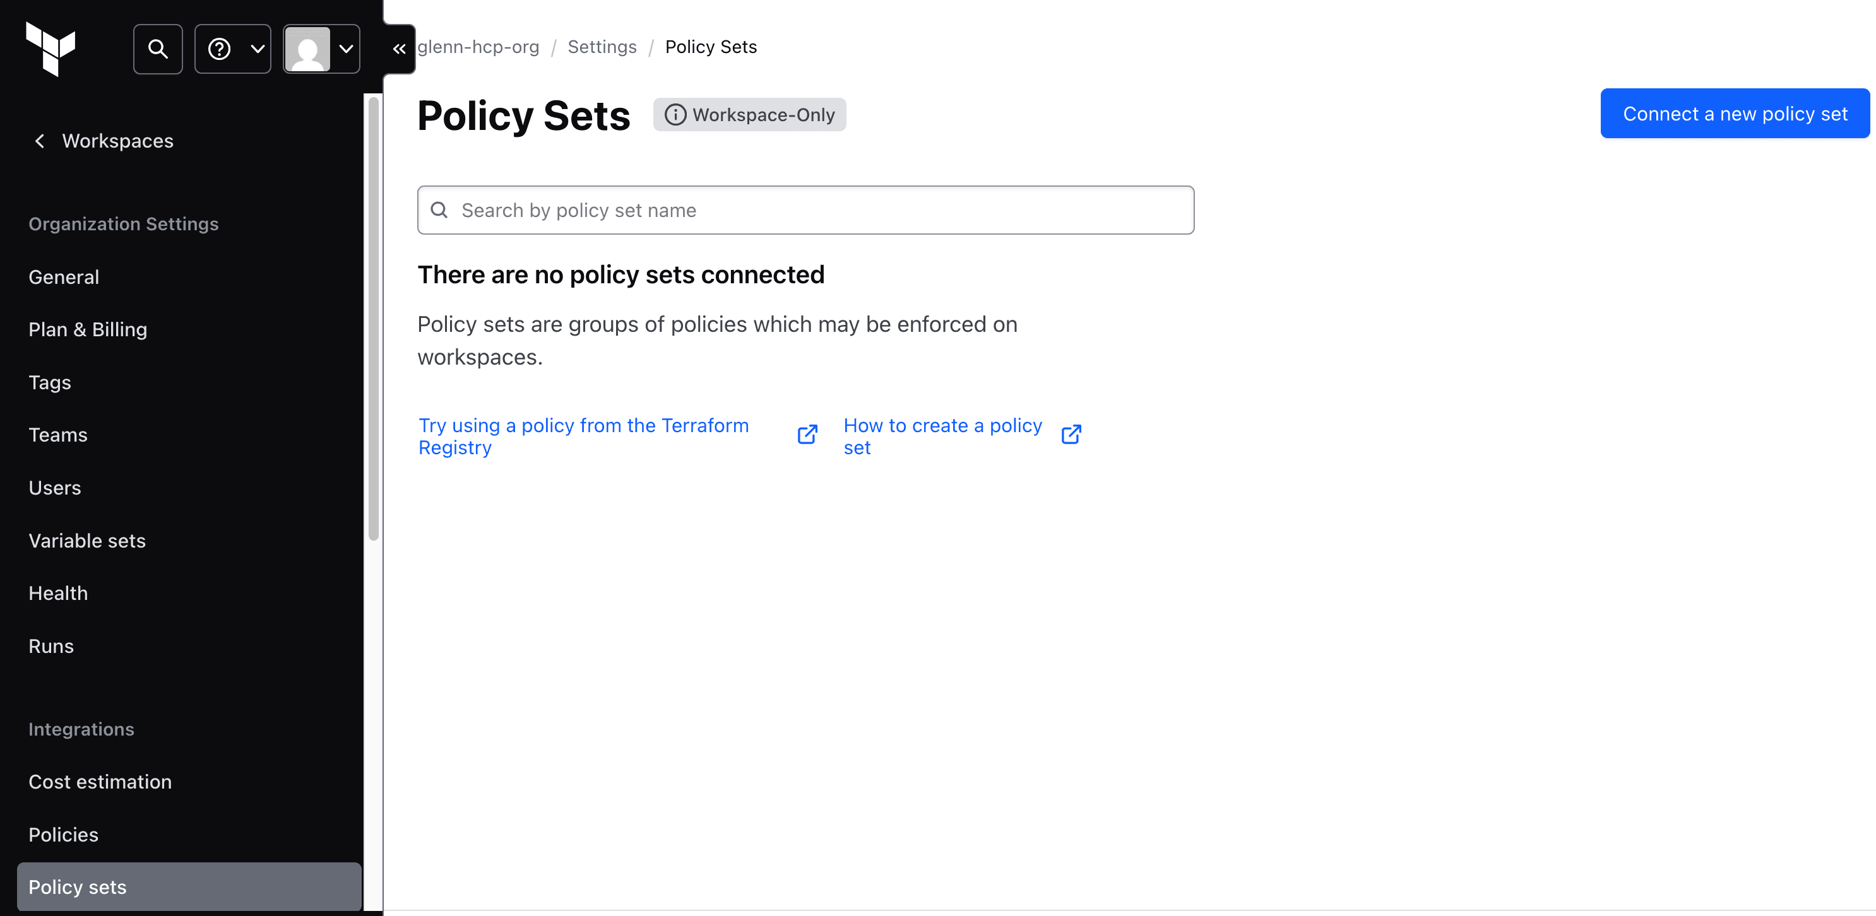
Task: Open Variable sets in sidebar
Action: click(86, 541)
